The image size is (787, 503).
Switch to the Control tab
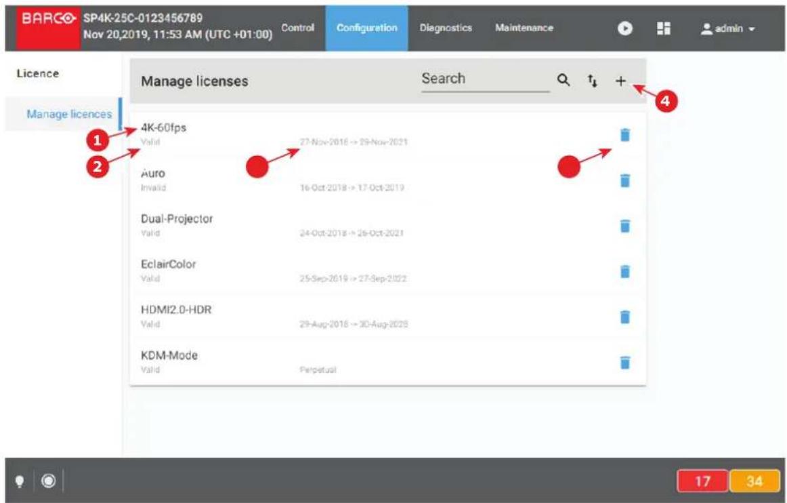pyautogui.click(x=297, y=28)
